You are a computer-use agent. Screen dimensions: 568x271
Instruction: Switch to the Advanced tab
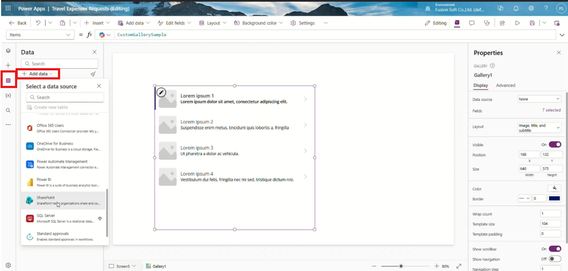(505, 85)
